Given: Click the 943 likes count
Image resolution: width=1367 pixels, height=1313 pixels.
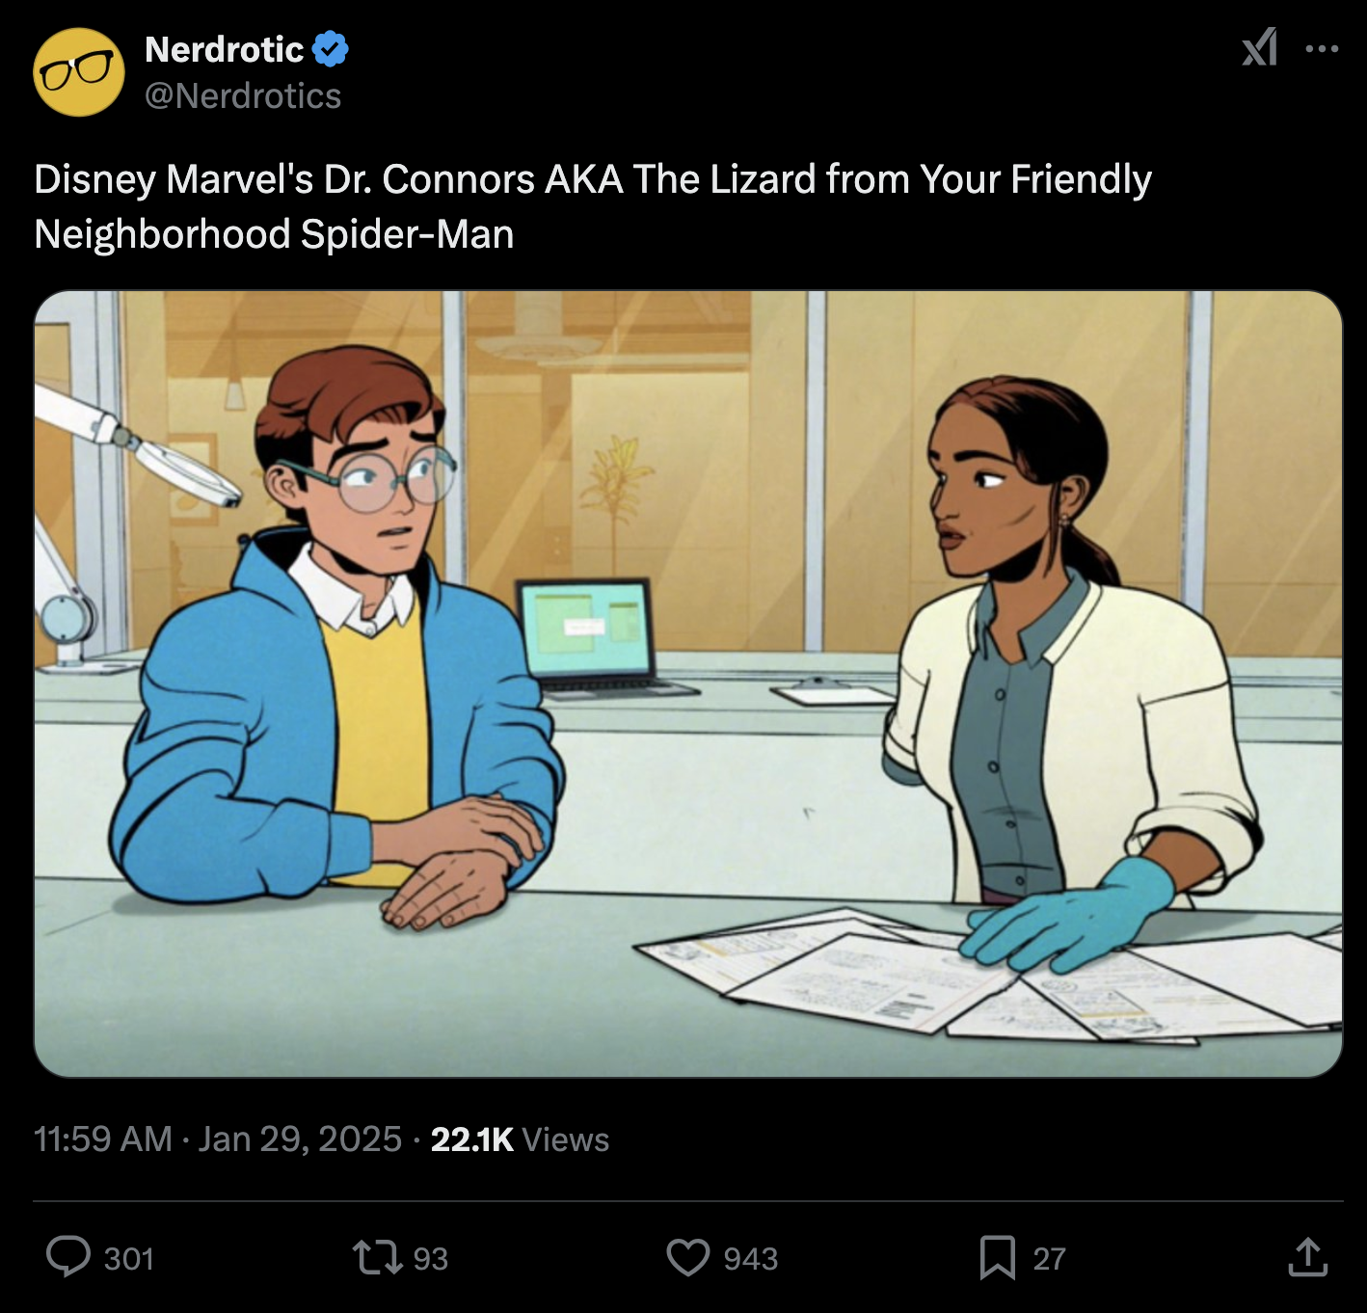Looking at the screenshot, I should point(751,1258).
